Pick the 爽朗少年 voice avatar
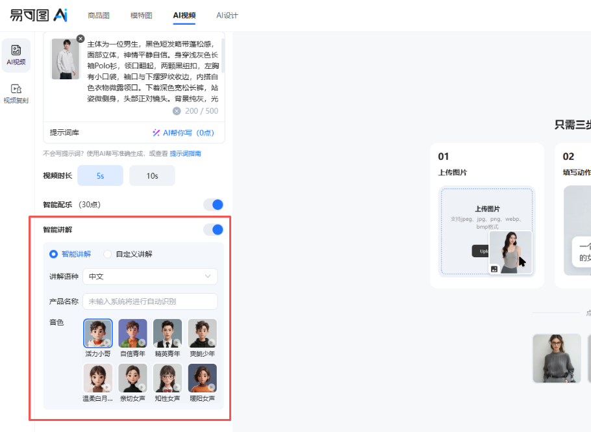The width and height of the screenshot is (591, 432). tap(202, 333)
